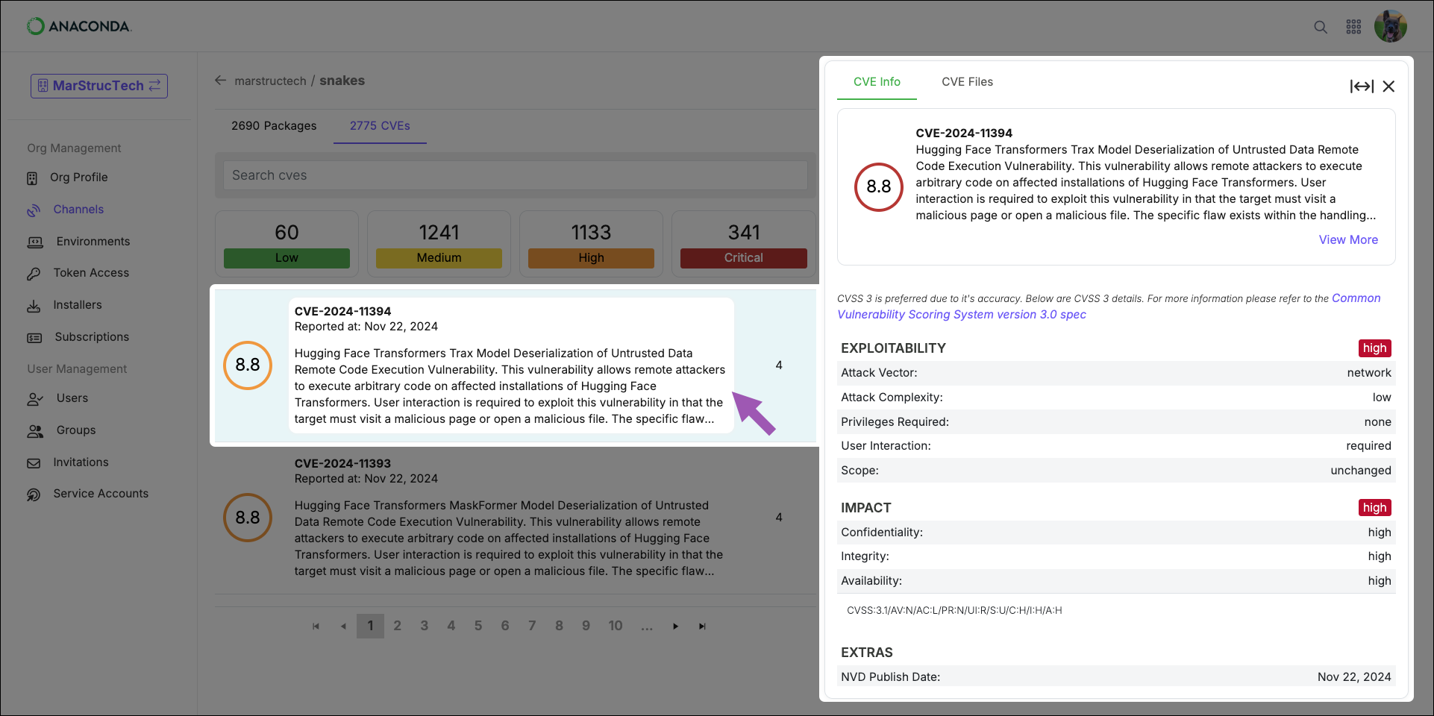
Task: Click the NVD Publish Date row
Action: click(x=1116, y=677)
